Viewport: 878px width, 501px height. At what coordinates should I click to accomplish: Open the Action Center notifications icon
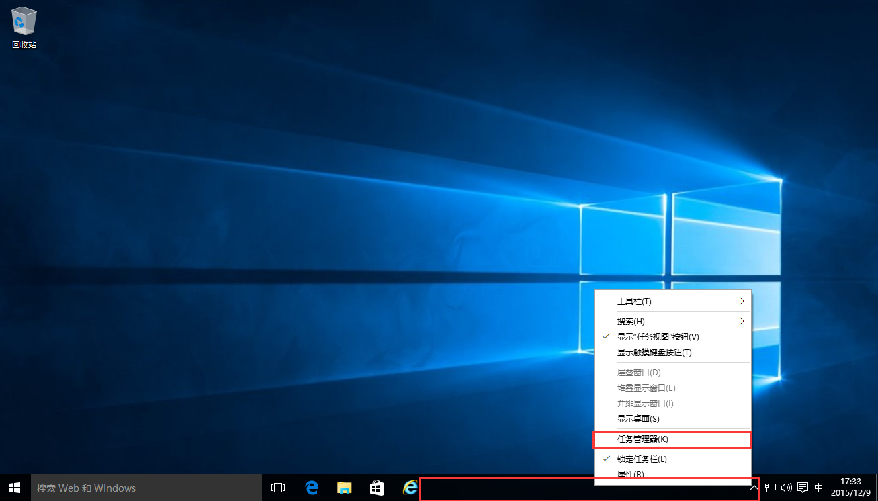coord(802,488)
